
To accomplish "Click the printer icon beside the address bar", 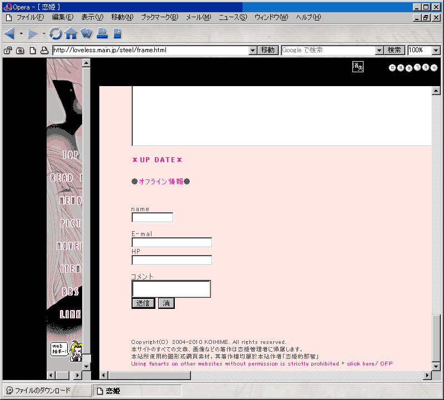I will tap(44, 51).
